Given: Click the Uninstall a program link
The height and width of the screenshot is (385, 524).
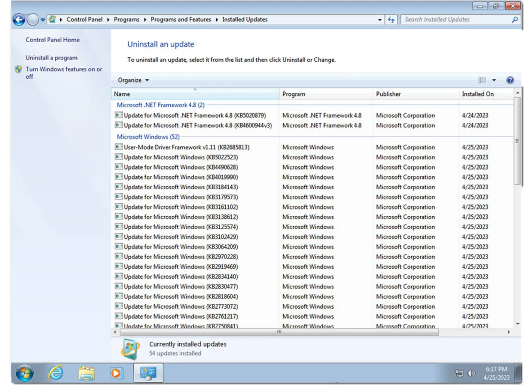Looking at the screenshot, I should 51,58.
